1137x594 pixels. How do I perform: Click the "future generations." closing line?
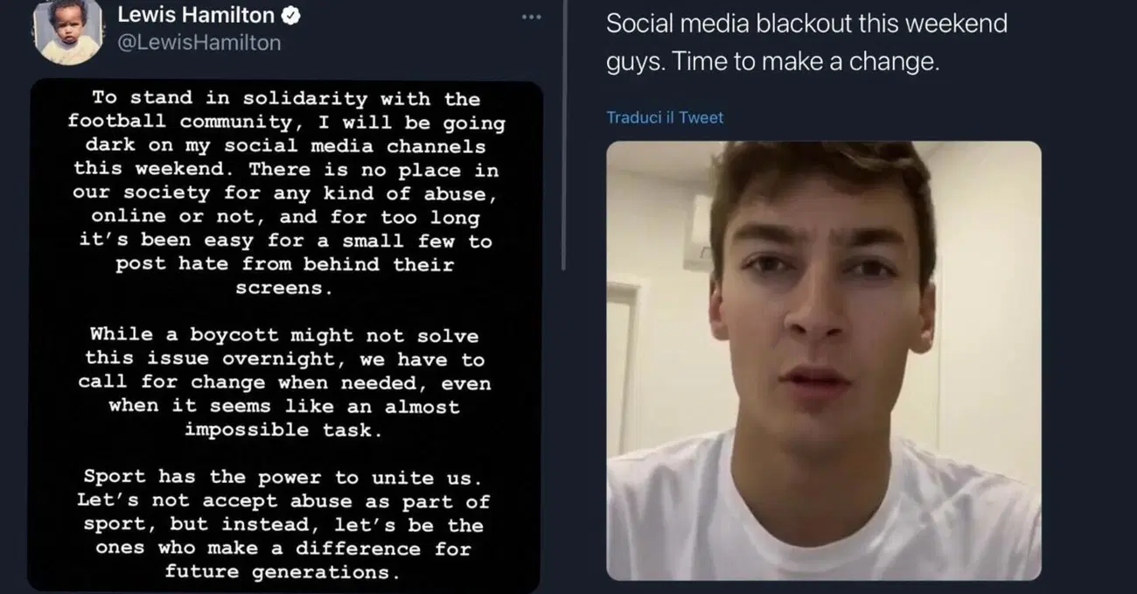coord(284,573)
